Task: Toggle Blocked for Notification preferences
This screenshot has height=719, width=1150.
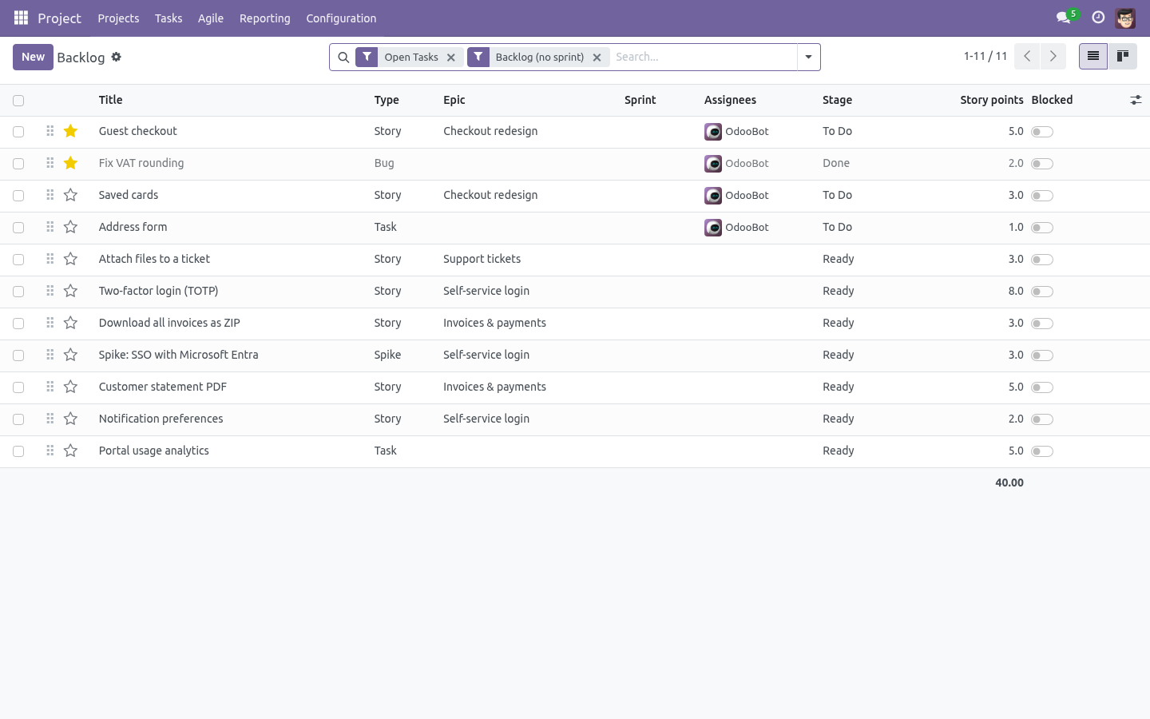Action: click(x=1042, y=419)
